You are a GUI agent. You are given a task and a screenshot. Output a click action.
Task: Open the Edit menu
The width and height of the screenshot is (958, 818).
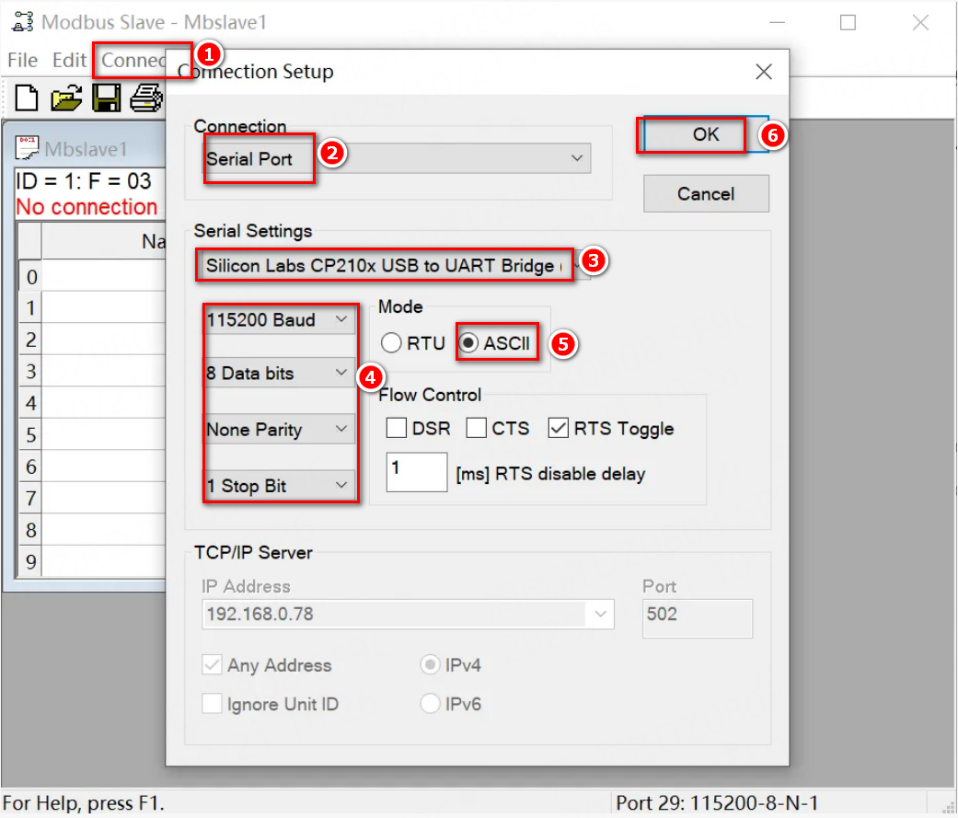click(x=69, y=60)
